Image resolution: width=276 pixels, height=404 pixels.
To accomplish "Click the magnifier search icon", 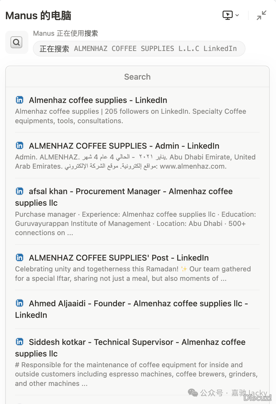I will click(x=17, y=42).
